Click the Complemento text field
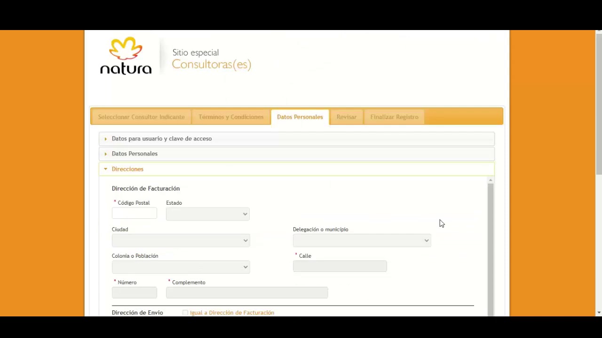This screenshot has height=338, width=602. tap(247, 292)
